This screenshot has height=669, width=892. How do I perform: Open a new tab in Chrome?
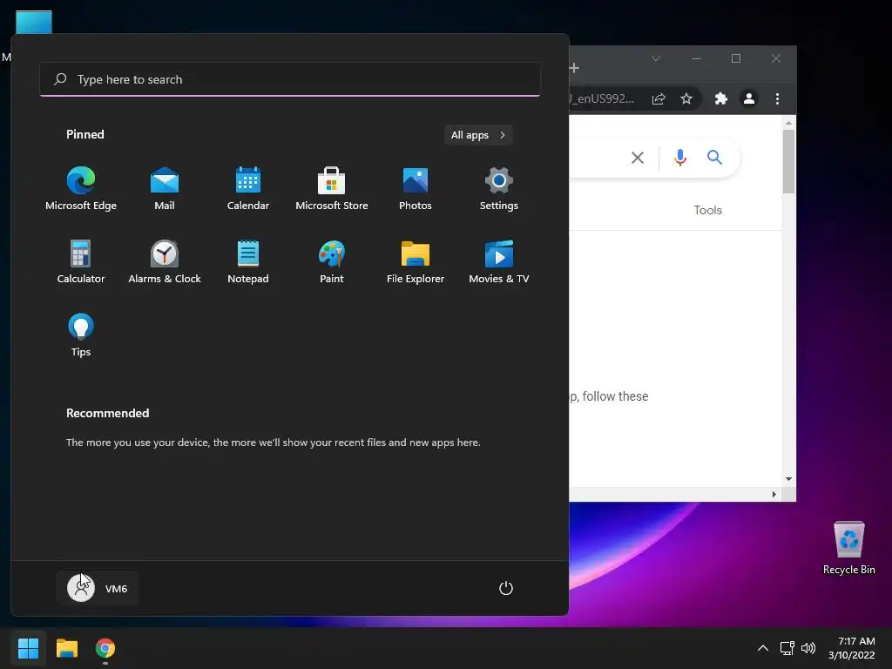pyautogui.click(x=575, y=68)
